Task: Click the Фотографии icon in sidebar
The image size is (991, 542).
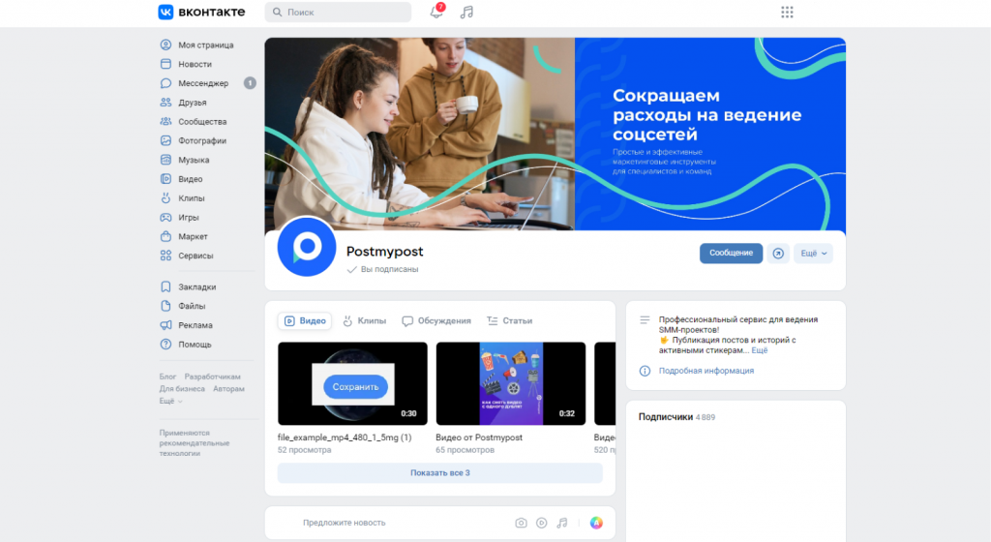Action: tap(165, 140)
